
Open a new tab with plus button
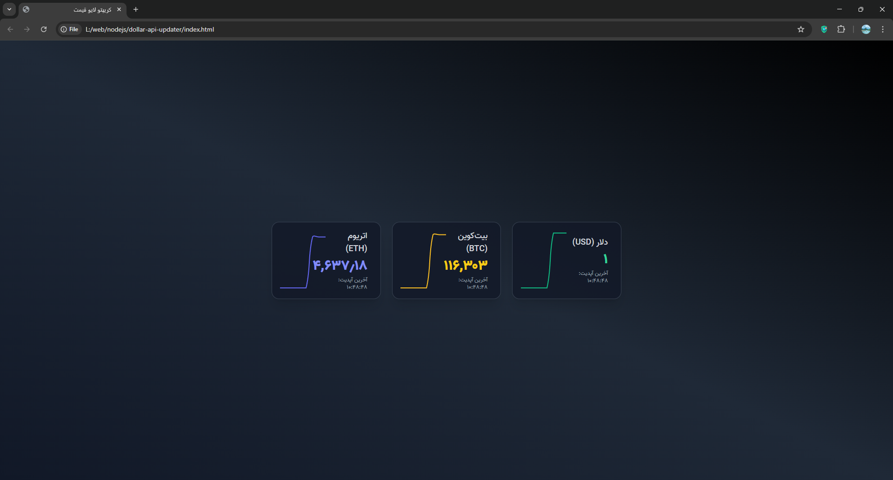click(x=136, y=9)
